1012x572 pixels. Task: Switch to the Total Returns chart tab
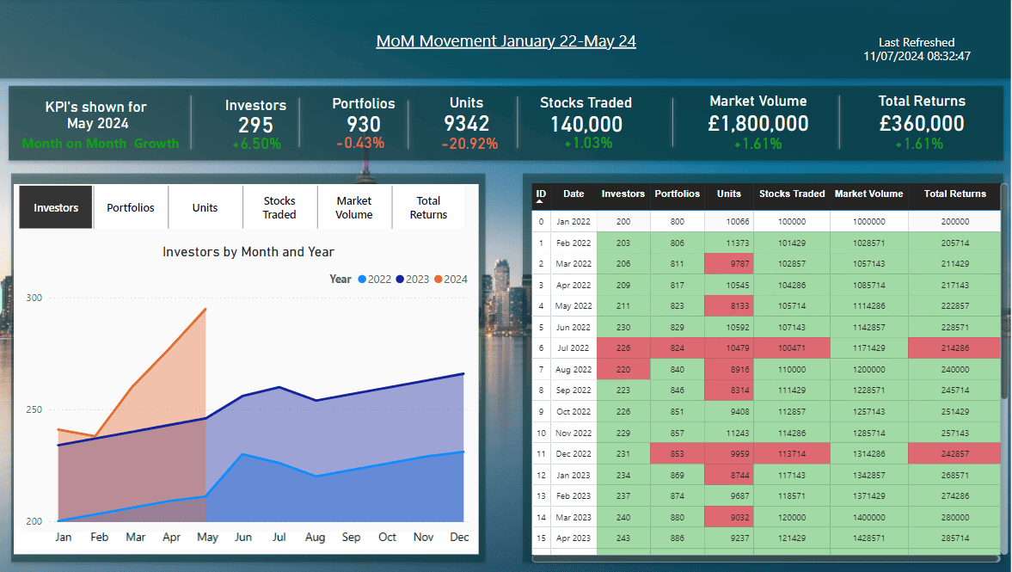coord(428,207)
